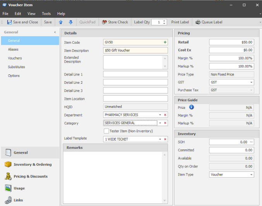The height and width of the screenshot is (206, 262).
Task: Click the blue up arrow in toolbar
Action: click(x=61, y=22)
